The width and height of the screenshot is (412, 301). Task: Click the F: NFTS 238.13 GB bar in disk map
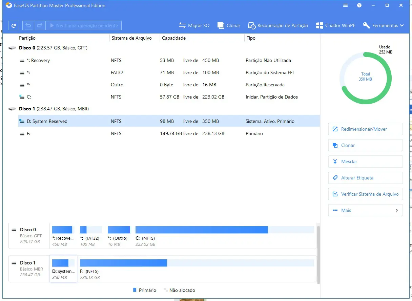[x=197, y=263]
